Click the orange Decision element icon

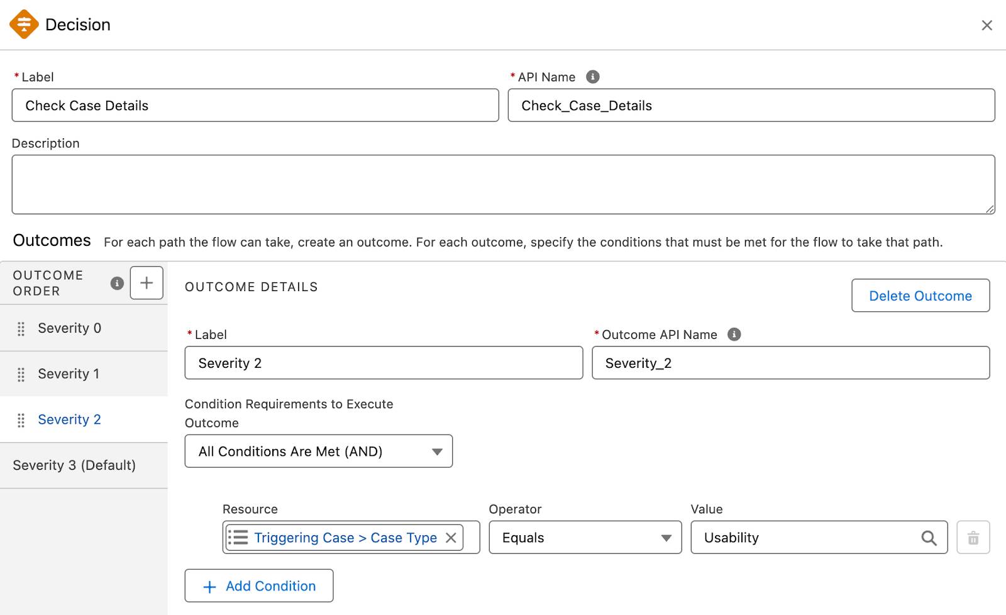click(24, 25)
